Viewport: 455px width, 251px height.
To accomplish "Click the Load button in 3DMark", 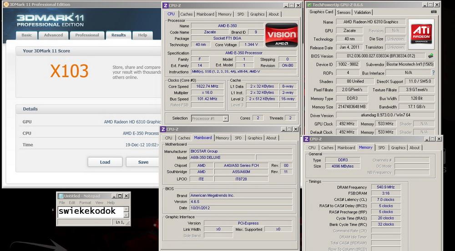I will pyautogui.click(x=105, y=162).
